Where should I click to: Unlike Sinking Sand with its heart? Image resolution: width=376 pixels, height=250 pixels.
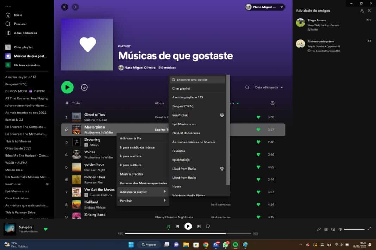(x=258, y=217)
